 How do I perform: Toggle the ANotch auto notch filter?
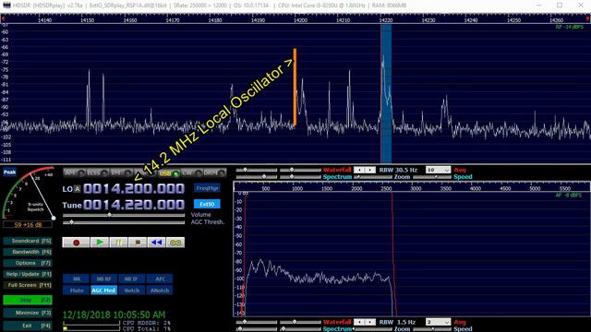pyautogui.click(x=160, y=290)
